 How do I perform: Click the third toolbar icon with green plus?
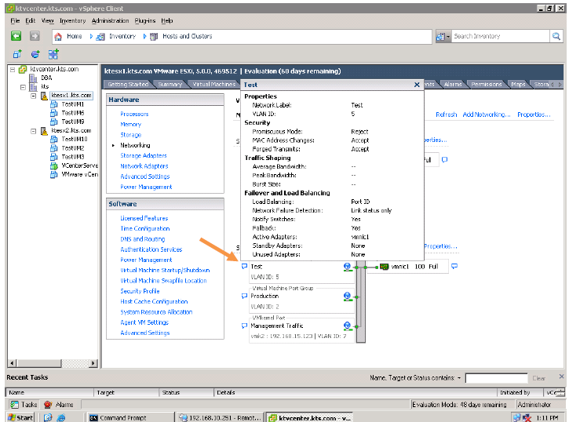(53, 54)
